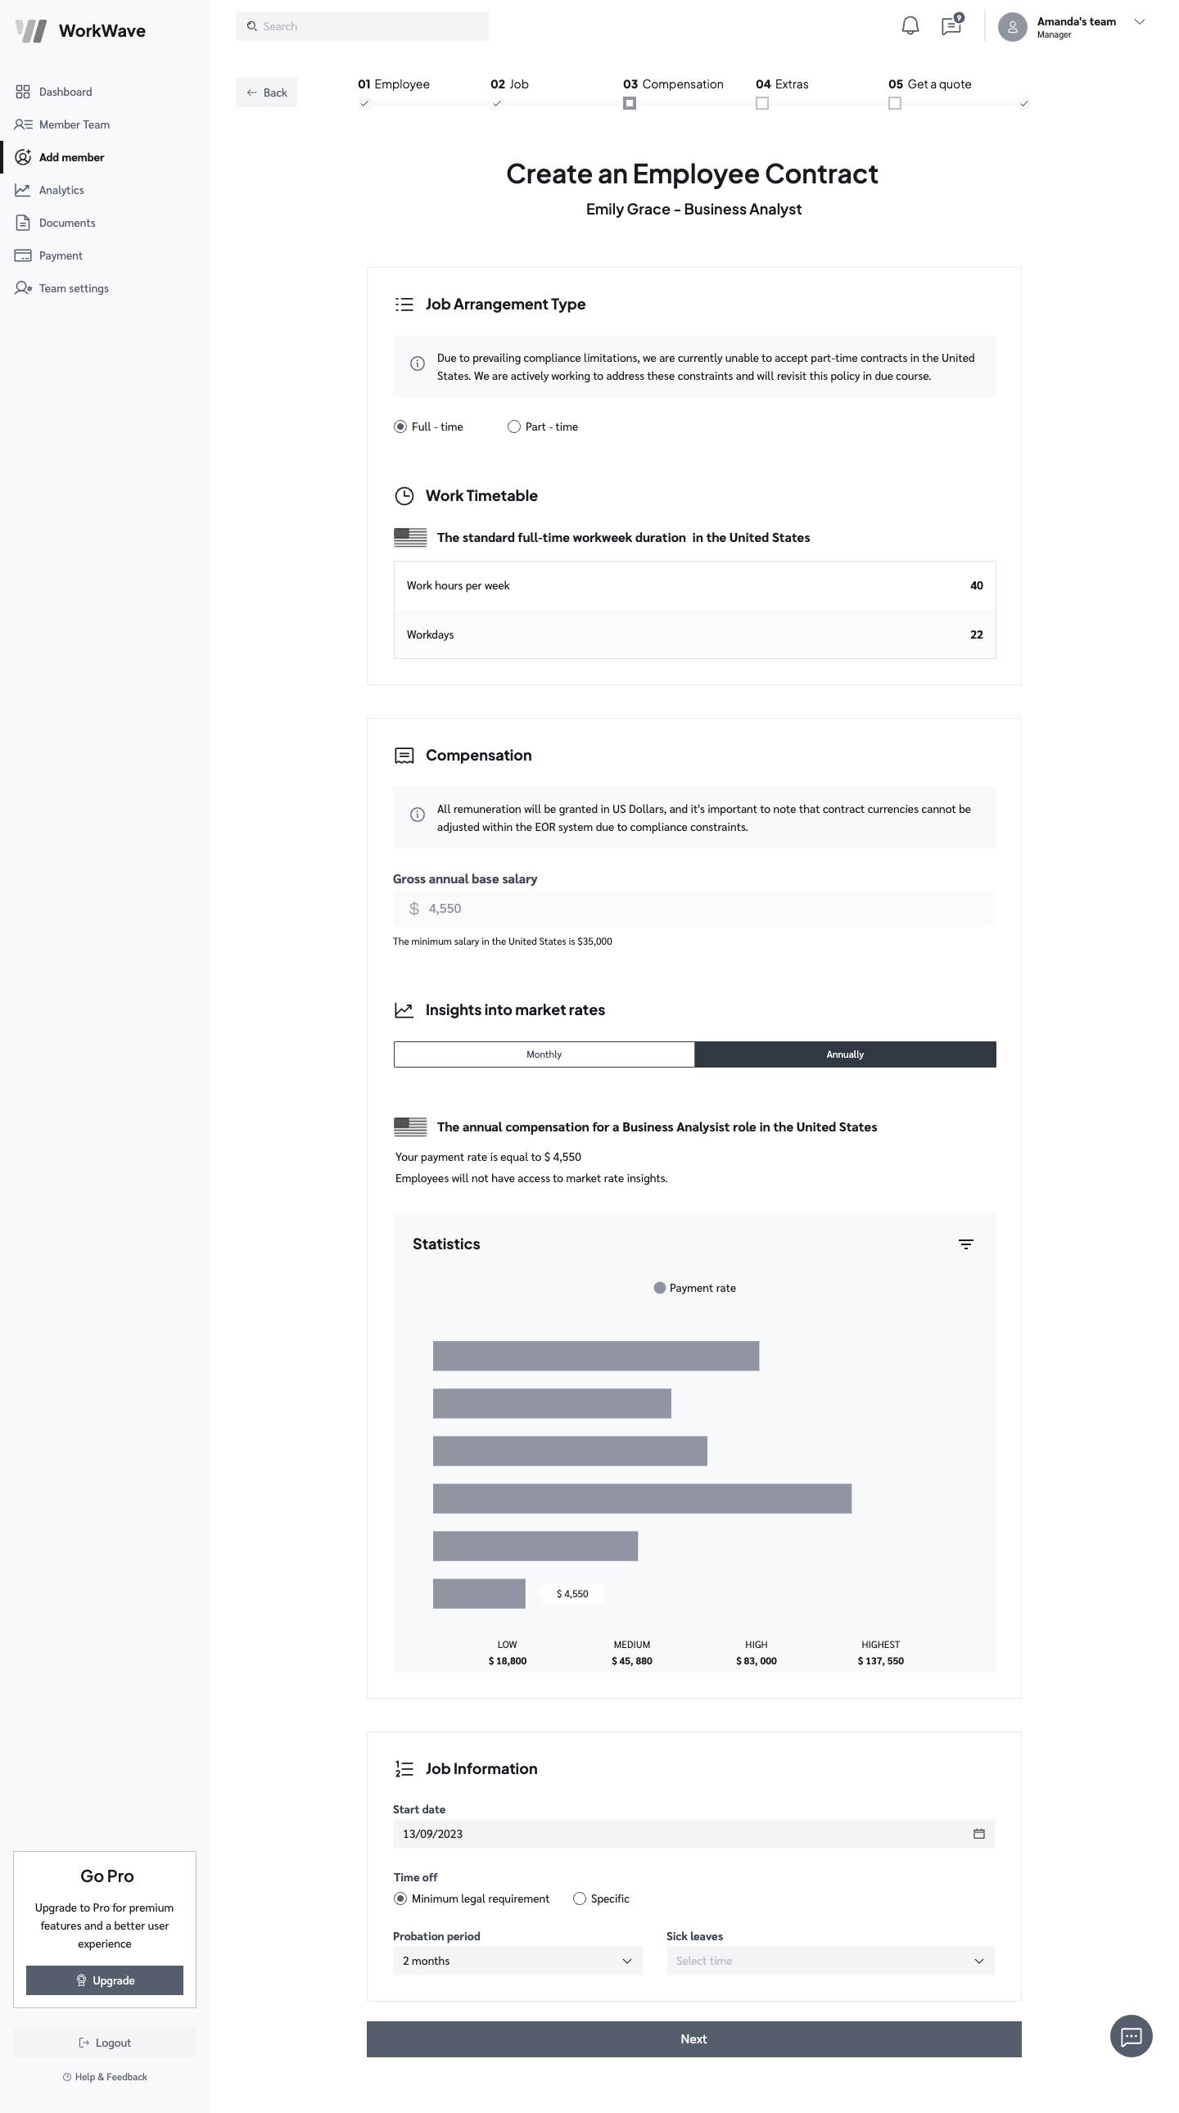Open the start date calendar icon
Viewport: 1179px width, 2113px height.
pyautogui.click(x=978, y=1833)
